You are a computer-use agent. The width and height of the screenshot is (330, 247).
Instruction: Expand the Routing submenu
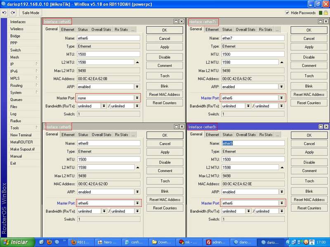[24, 85]
